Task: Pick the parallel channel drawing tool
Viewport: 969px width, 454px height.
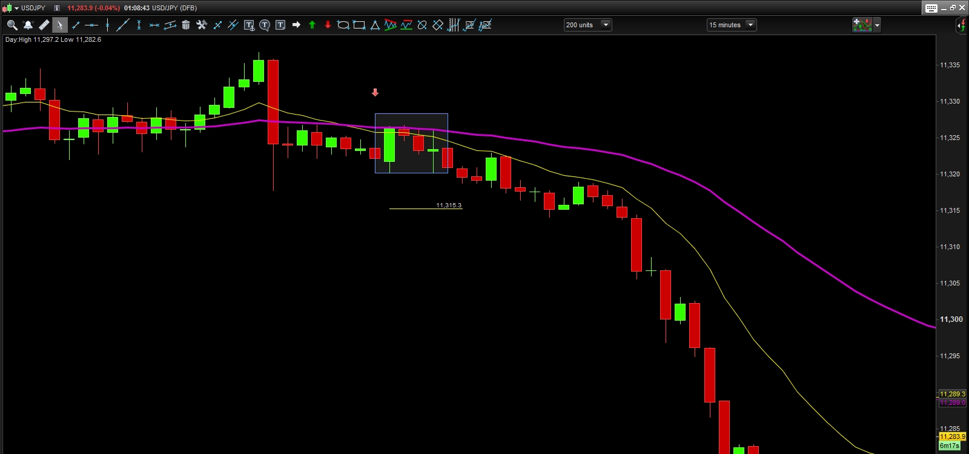Action: tap(170, 25)
